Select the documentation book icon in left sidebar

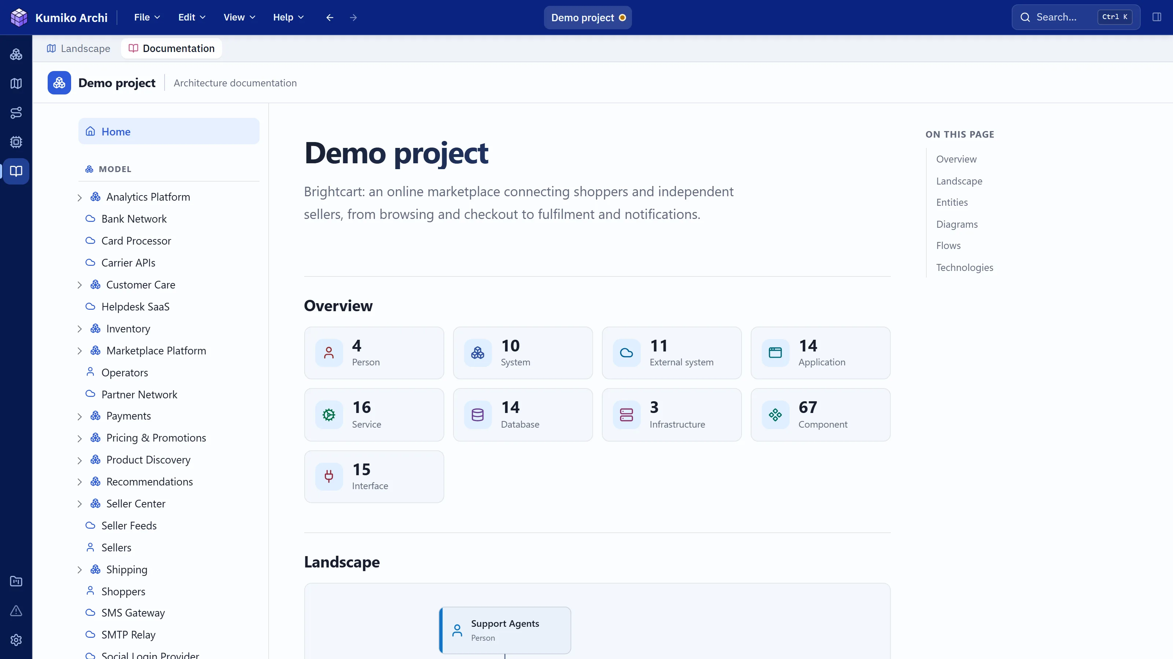[16, 171]
